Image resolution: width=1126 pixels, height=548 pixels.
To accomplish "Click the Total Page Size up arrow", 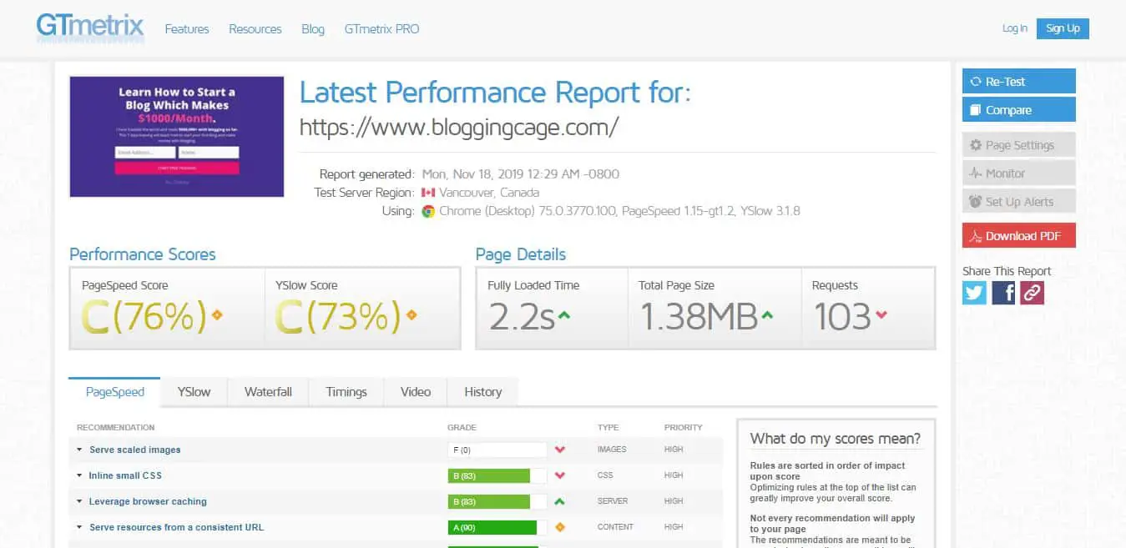I will [x=767, y=315].
